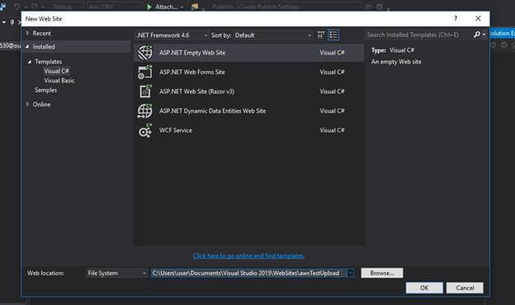Select the Visual C# tree item
This screenshot has width=515, height=305.
click(x=56, y=71)
